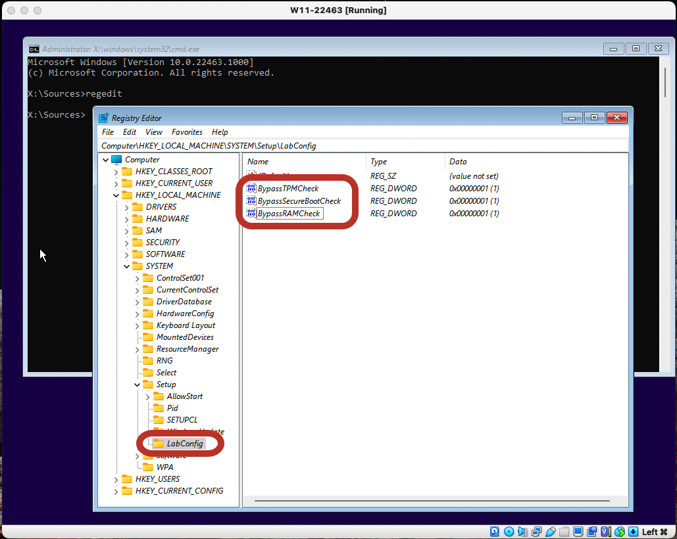
Task: Click the cmd.exe window title icon
Action: 34,49
